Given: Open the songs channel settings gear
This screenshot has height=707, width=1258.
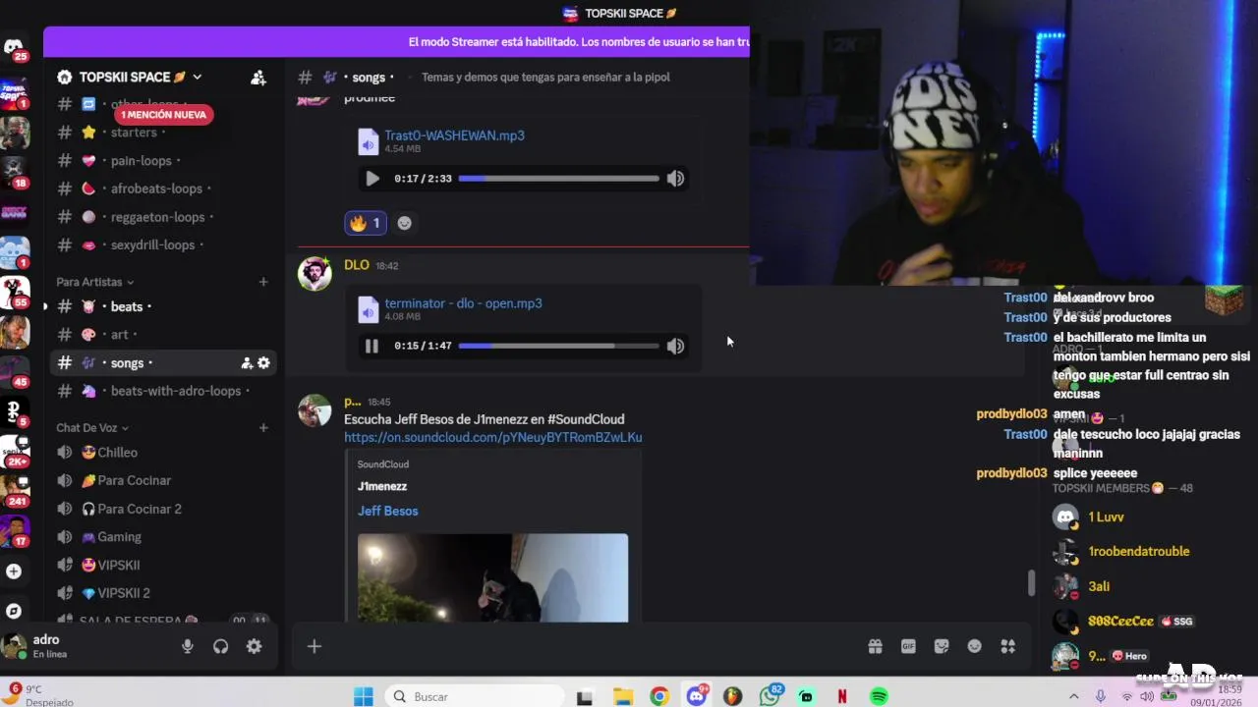Looking at the screenshot, I should click(263, 363).
